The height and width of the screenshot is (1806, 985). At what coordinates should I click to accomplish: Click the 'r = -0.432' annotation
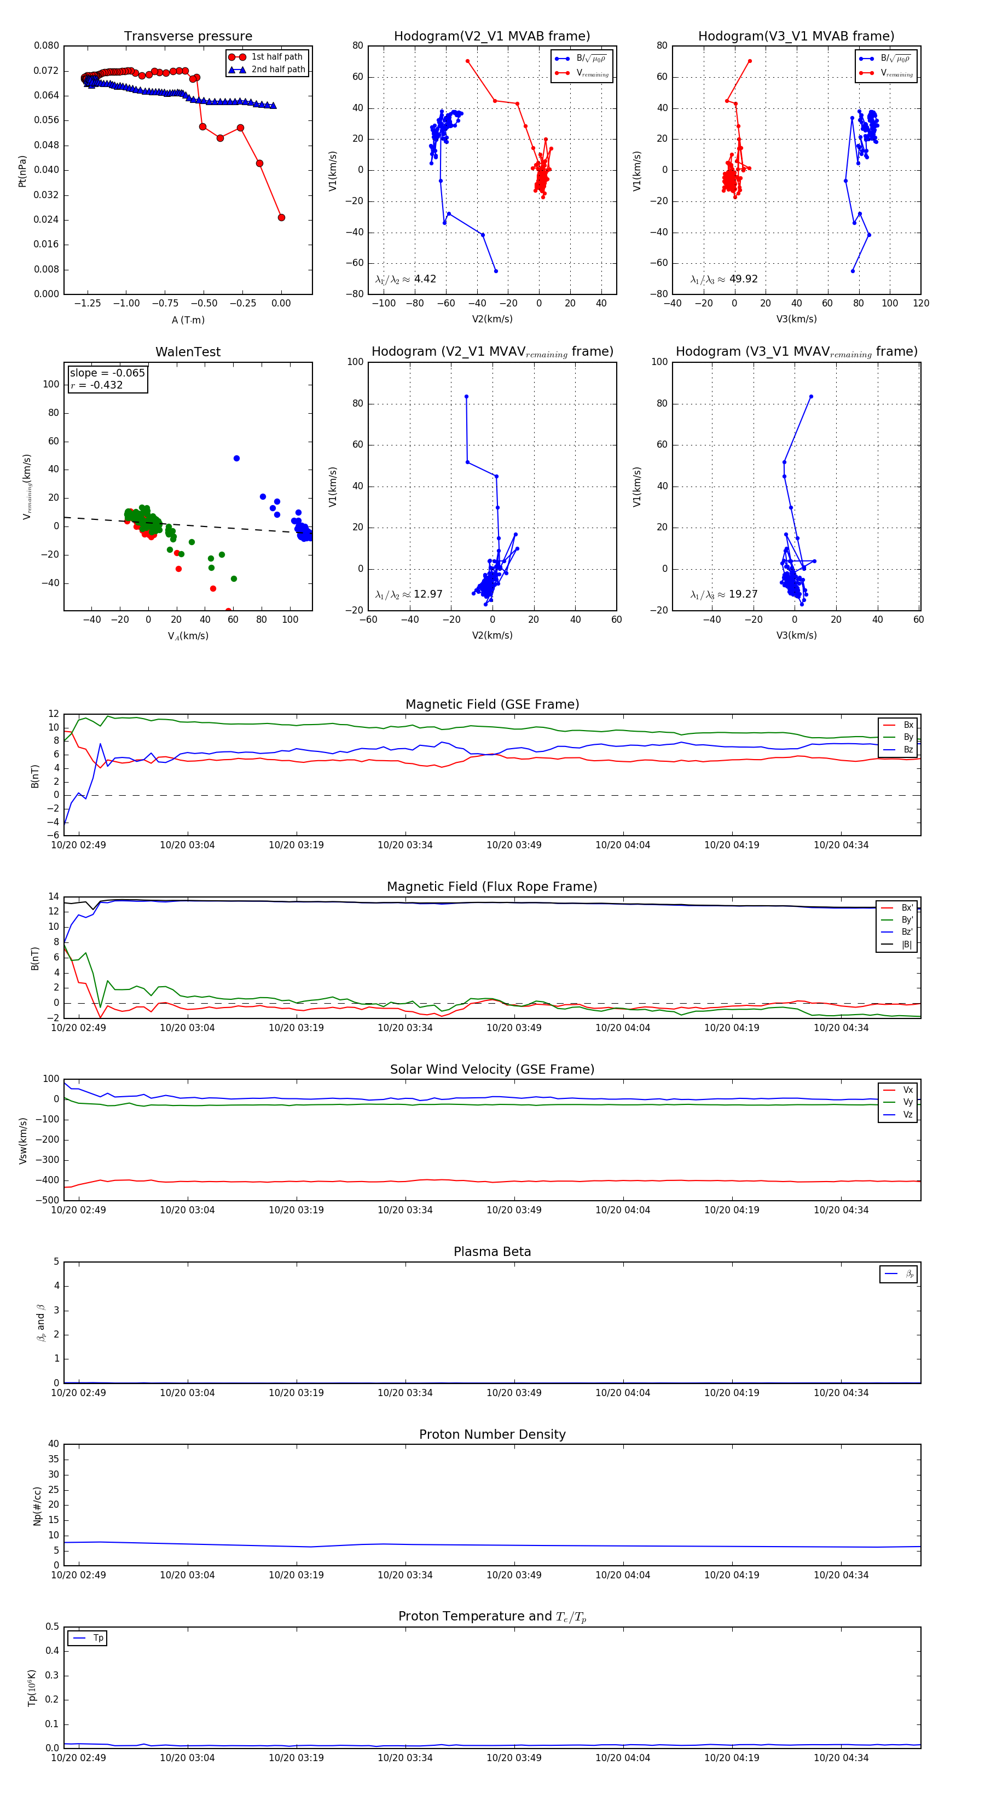[x=97, y=385]
